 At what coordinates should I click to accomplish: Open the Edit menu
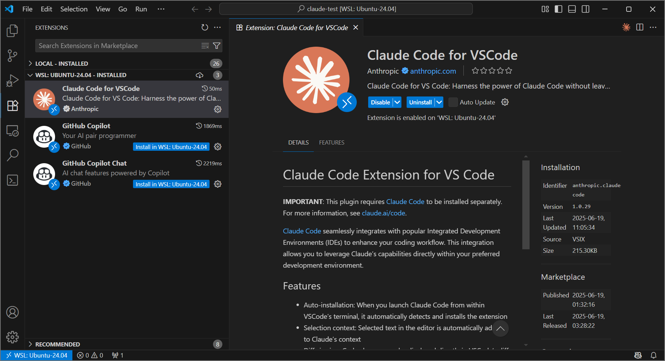click(x=46, y=9)
